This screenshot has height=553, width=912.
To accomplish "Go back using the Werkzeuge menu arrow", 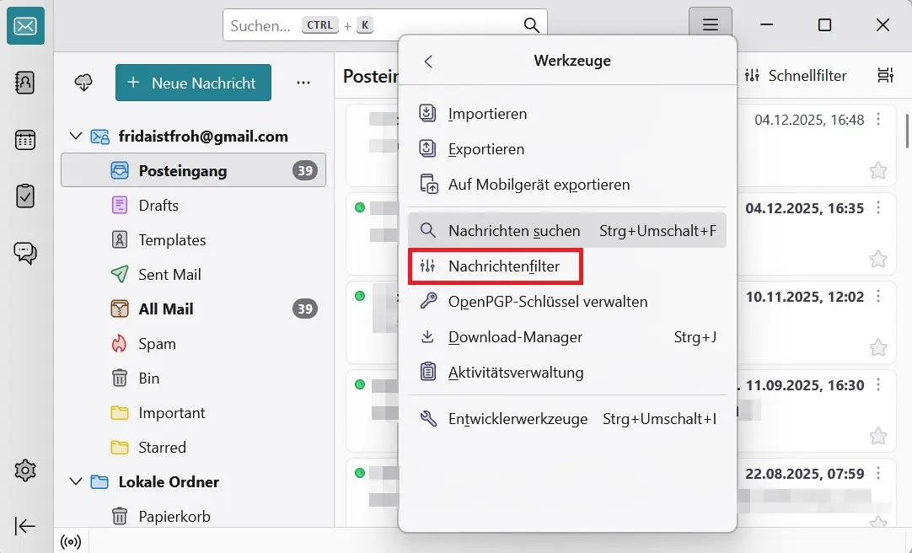I will (x=428, y=61).
